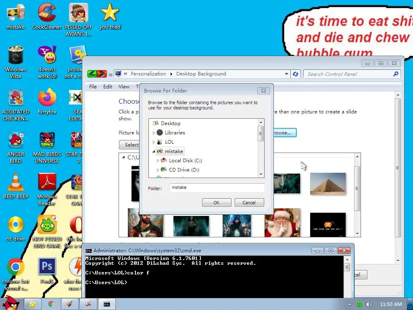Open recent pages dropdown arrow

point(111,75)
